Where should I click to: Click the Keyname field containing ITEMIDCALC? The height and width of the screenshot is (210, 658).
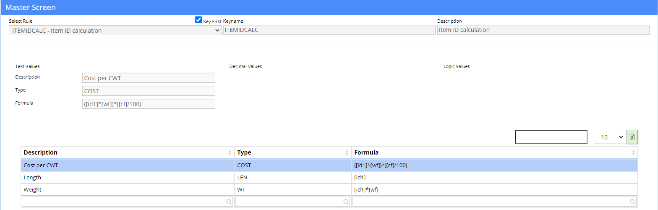[329, 30]
